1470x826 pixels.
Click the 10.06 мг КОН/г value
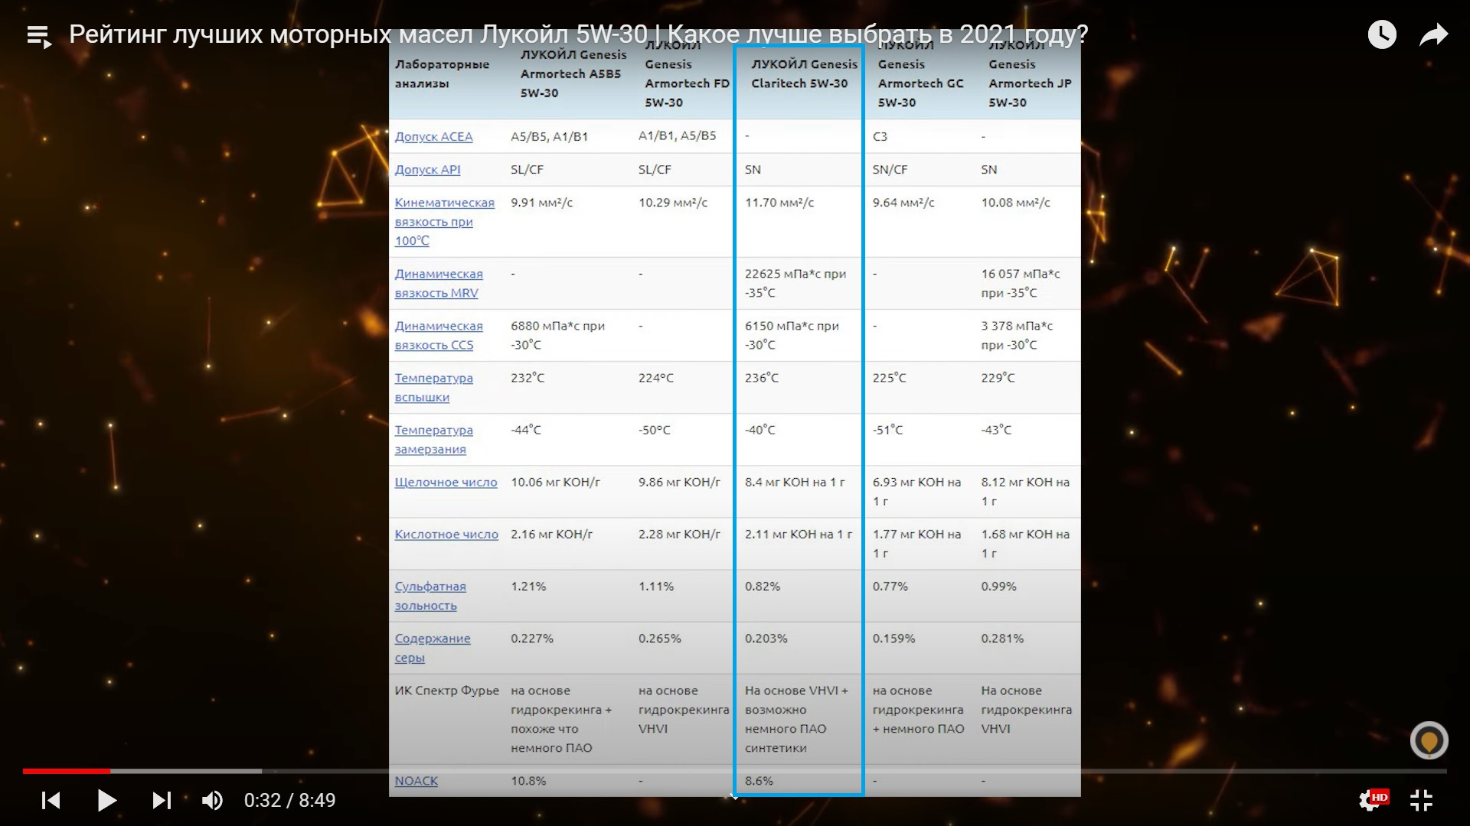(555, 482)
